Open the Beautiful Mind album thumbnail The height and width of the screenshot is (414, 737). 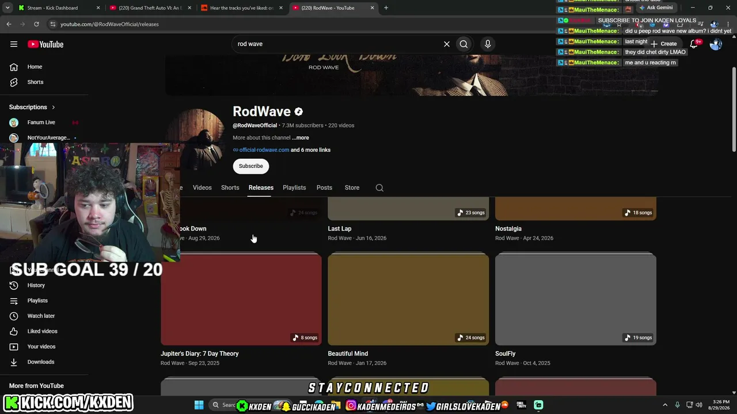point(408,299)
